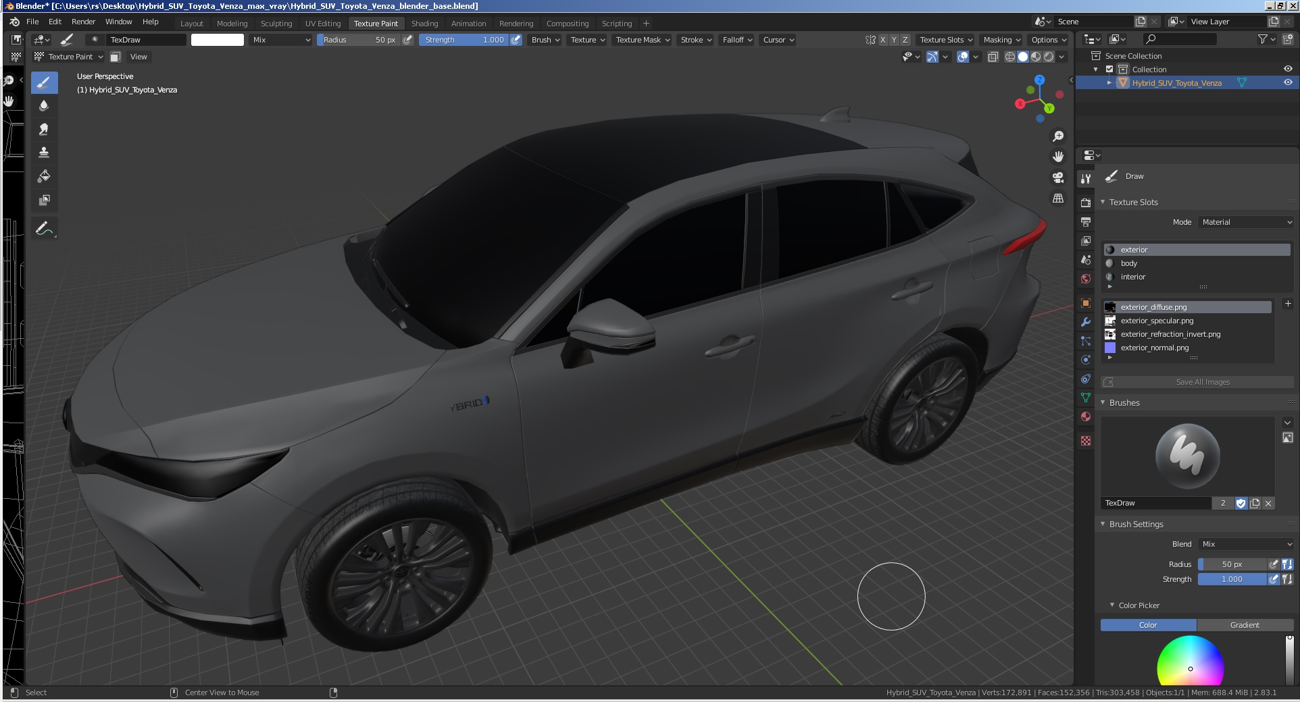Collapse the Texture Slots panel
The image size is (1300, 702).
tap(1103, 202)
